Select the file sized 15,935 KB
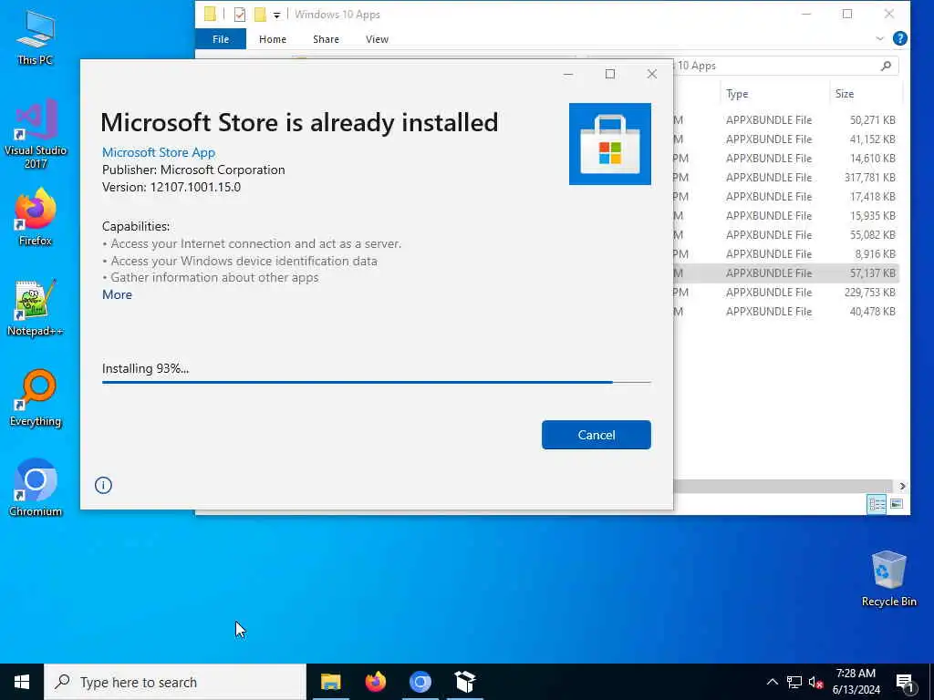Viewport: 934px width, 700px height. [786, 215]
